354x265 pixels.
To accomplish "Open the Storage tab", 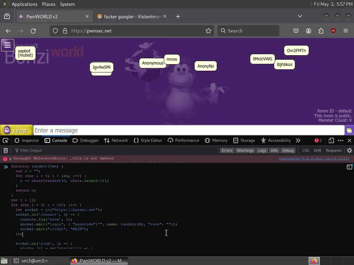I will (x=244, y=141).
